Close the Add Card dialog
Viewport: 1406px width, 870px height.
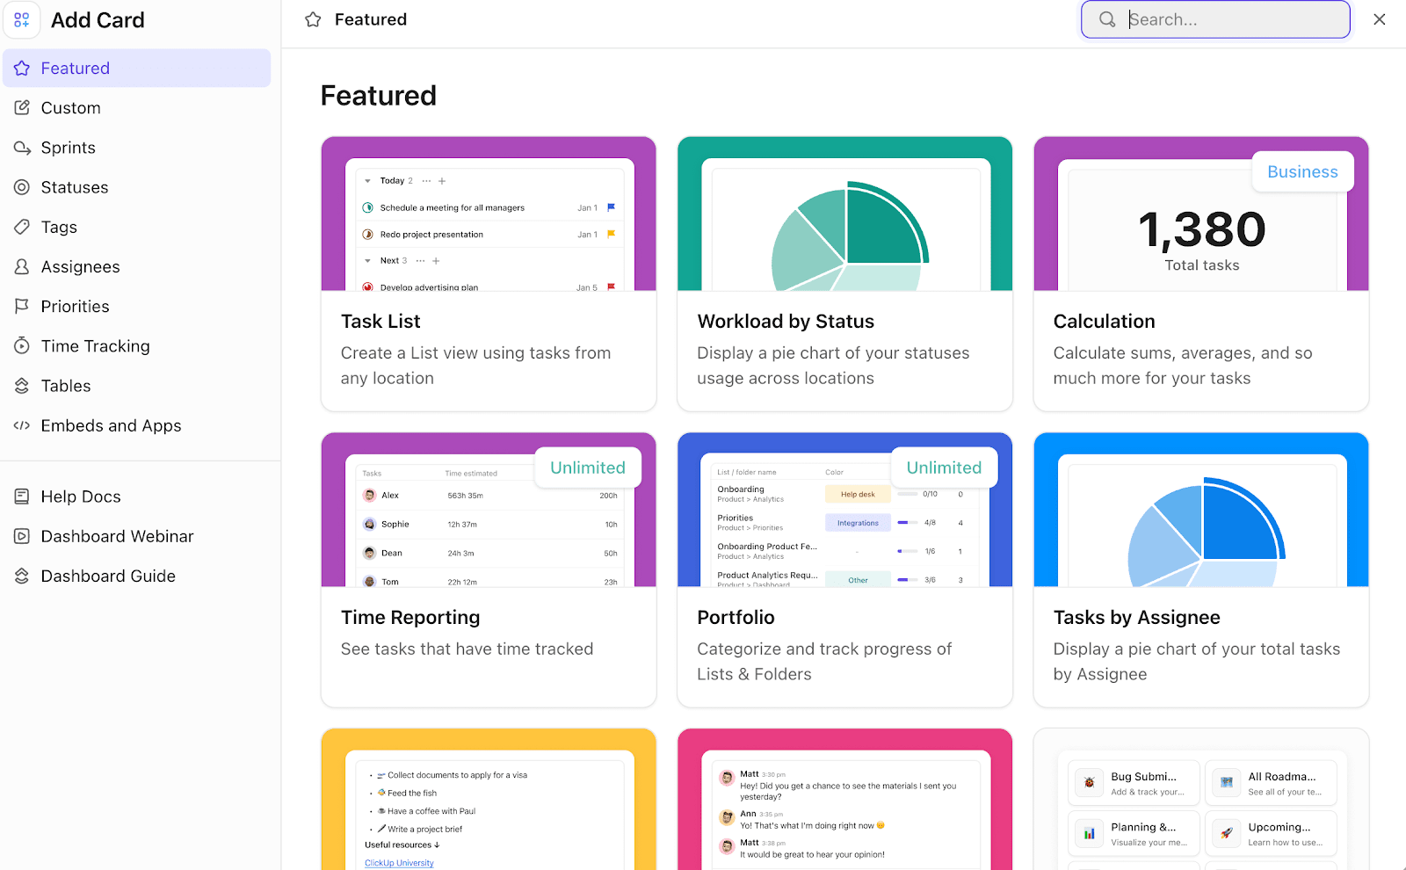click(x=1380, y=19)
